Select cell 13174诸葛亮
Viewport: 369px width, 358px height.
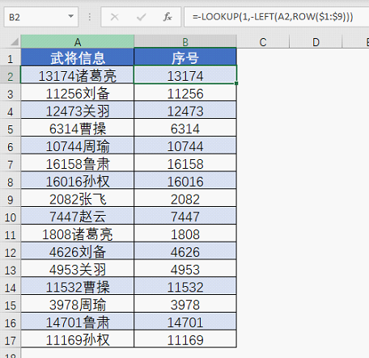pos(78,75)
